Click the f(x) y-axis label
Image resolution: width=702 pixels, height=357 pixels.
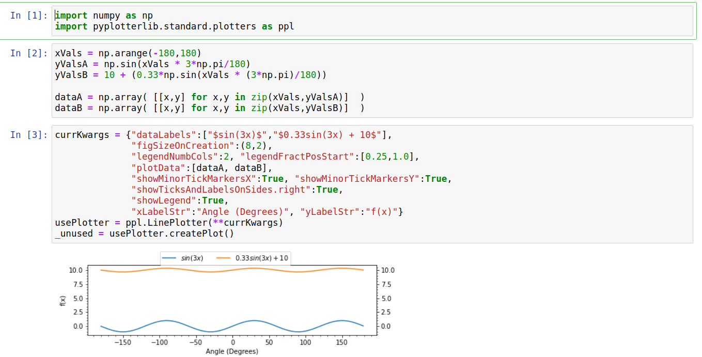pyautogui.click(x=63, y=300)
